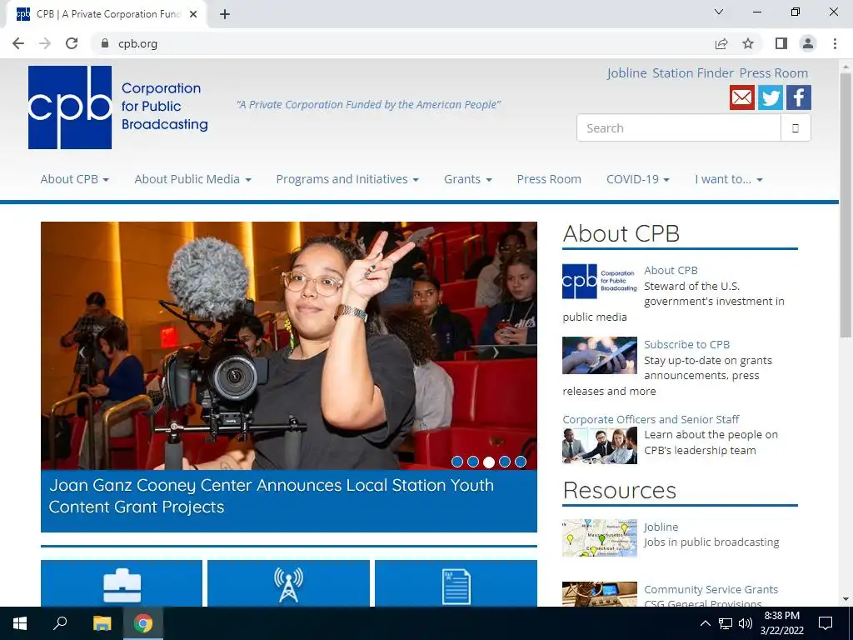Open Press Room top-right link
Viewport: 853px width, 640px height.
[774, 73]
